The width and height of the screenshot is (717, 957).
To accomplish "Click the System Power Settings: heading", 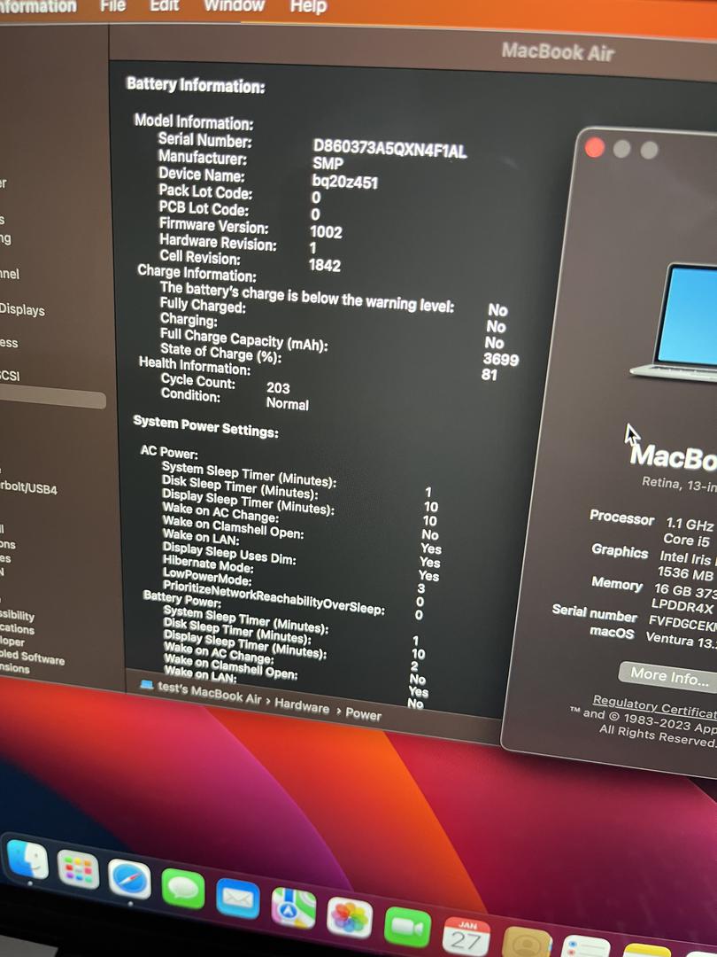I will point(206,426).
